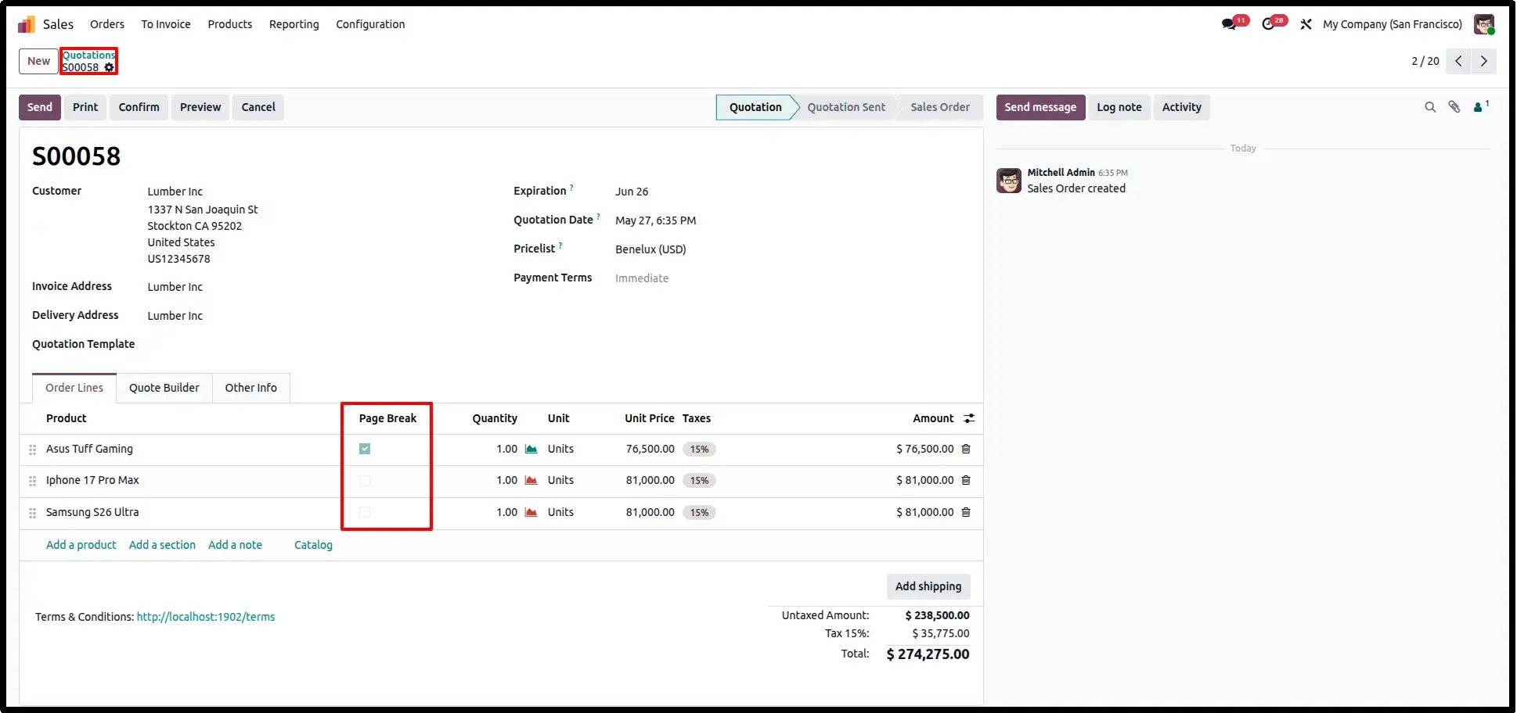Open the Products menu
The height and width of the screenshot is (713, 1517).
click(x=230, y=24)
